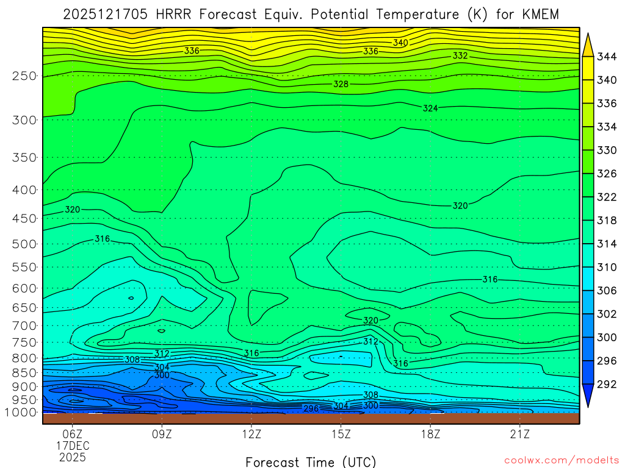Click the 344 colorbar value label

607,57
